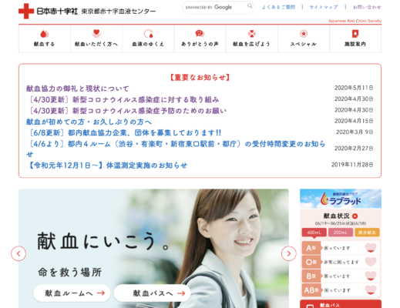Click the A型 blood type badge
The width and height of the screenshot is (400, 308).
[x=311, y=248]
